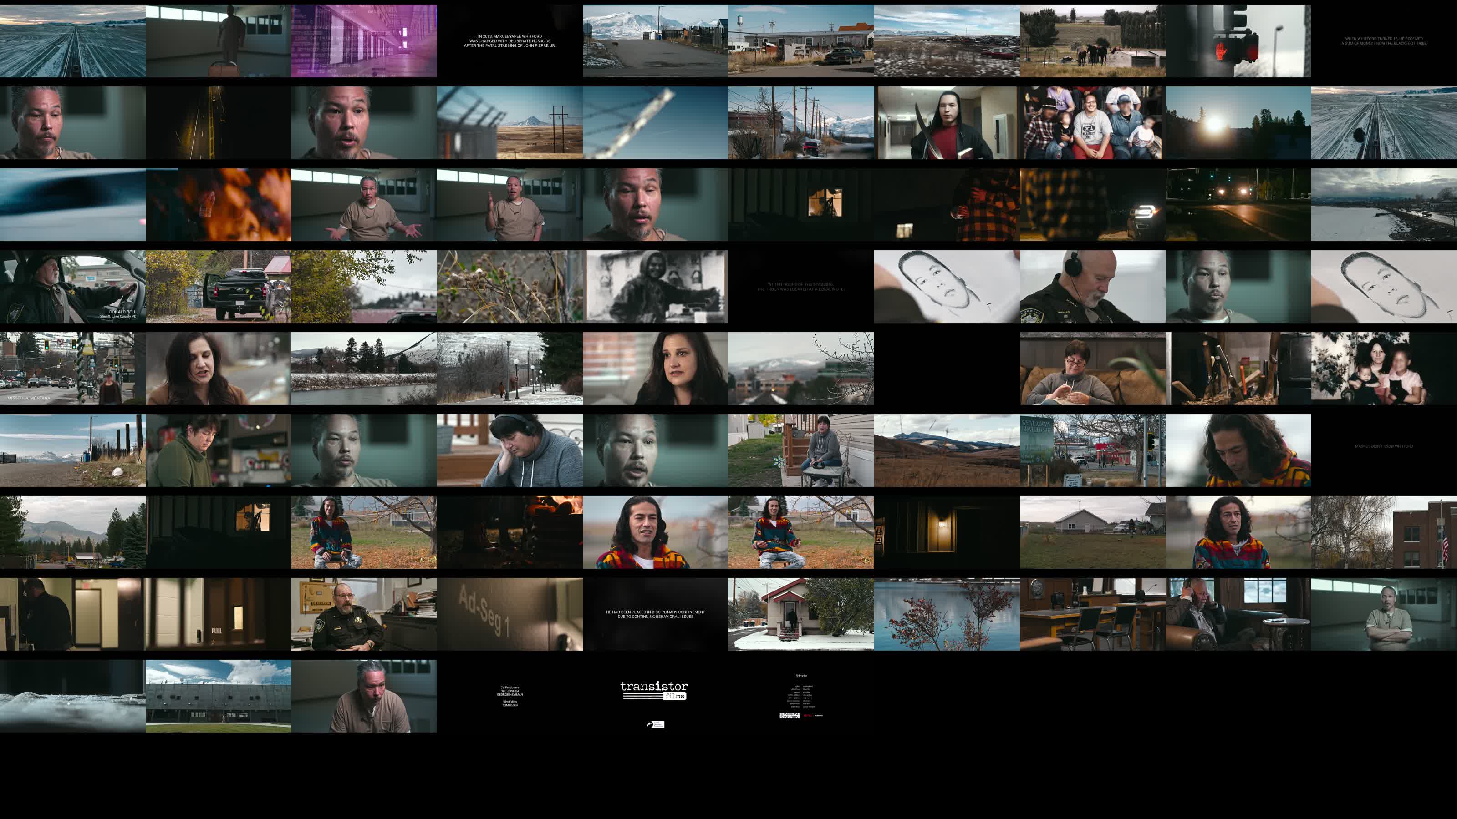Click the black pickup truck thumbnail

point(219,287)
